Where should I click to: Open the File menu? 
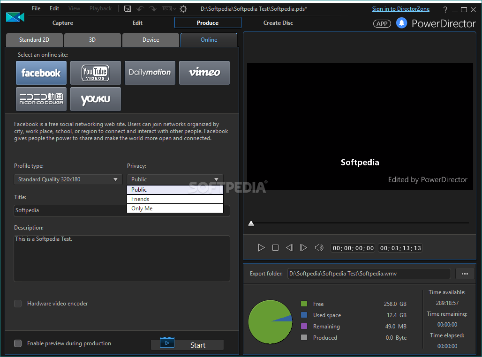(x=36, y=8)
